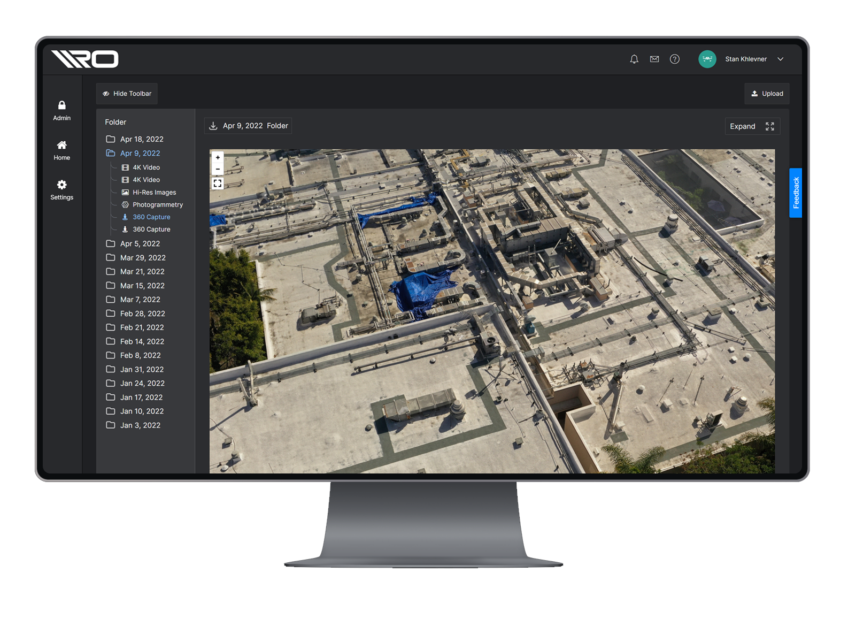Click the teal user avatar
Screen dimensions: 848x642
pyautogui.click(x=707, y=59)
